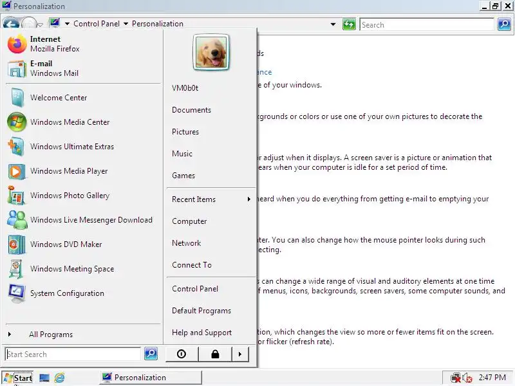
Task: Open Windows Photo Gallery icon
Action: coord(15,196)
